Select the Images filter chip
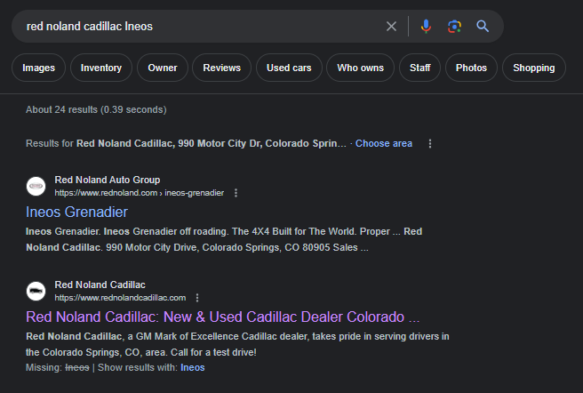The width and height of the screenshot is (583, 393). tap(39, 68)
